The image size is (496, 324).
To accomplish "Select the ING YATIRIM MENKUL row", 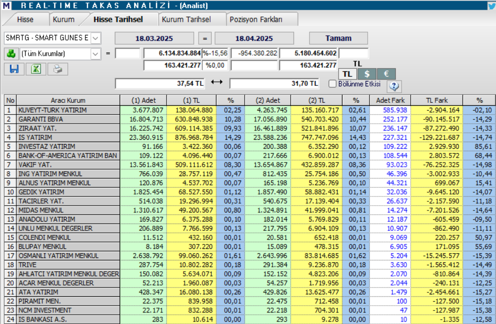I will [250, 174].
